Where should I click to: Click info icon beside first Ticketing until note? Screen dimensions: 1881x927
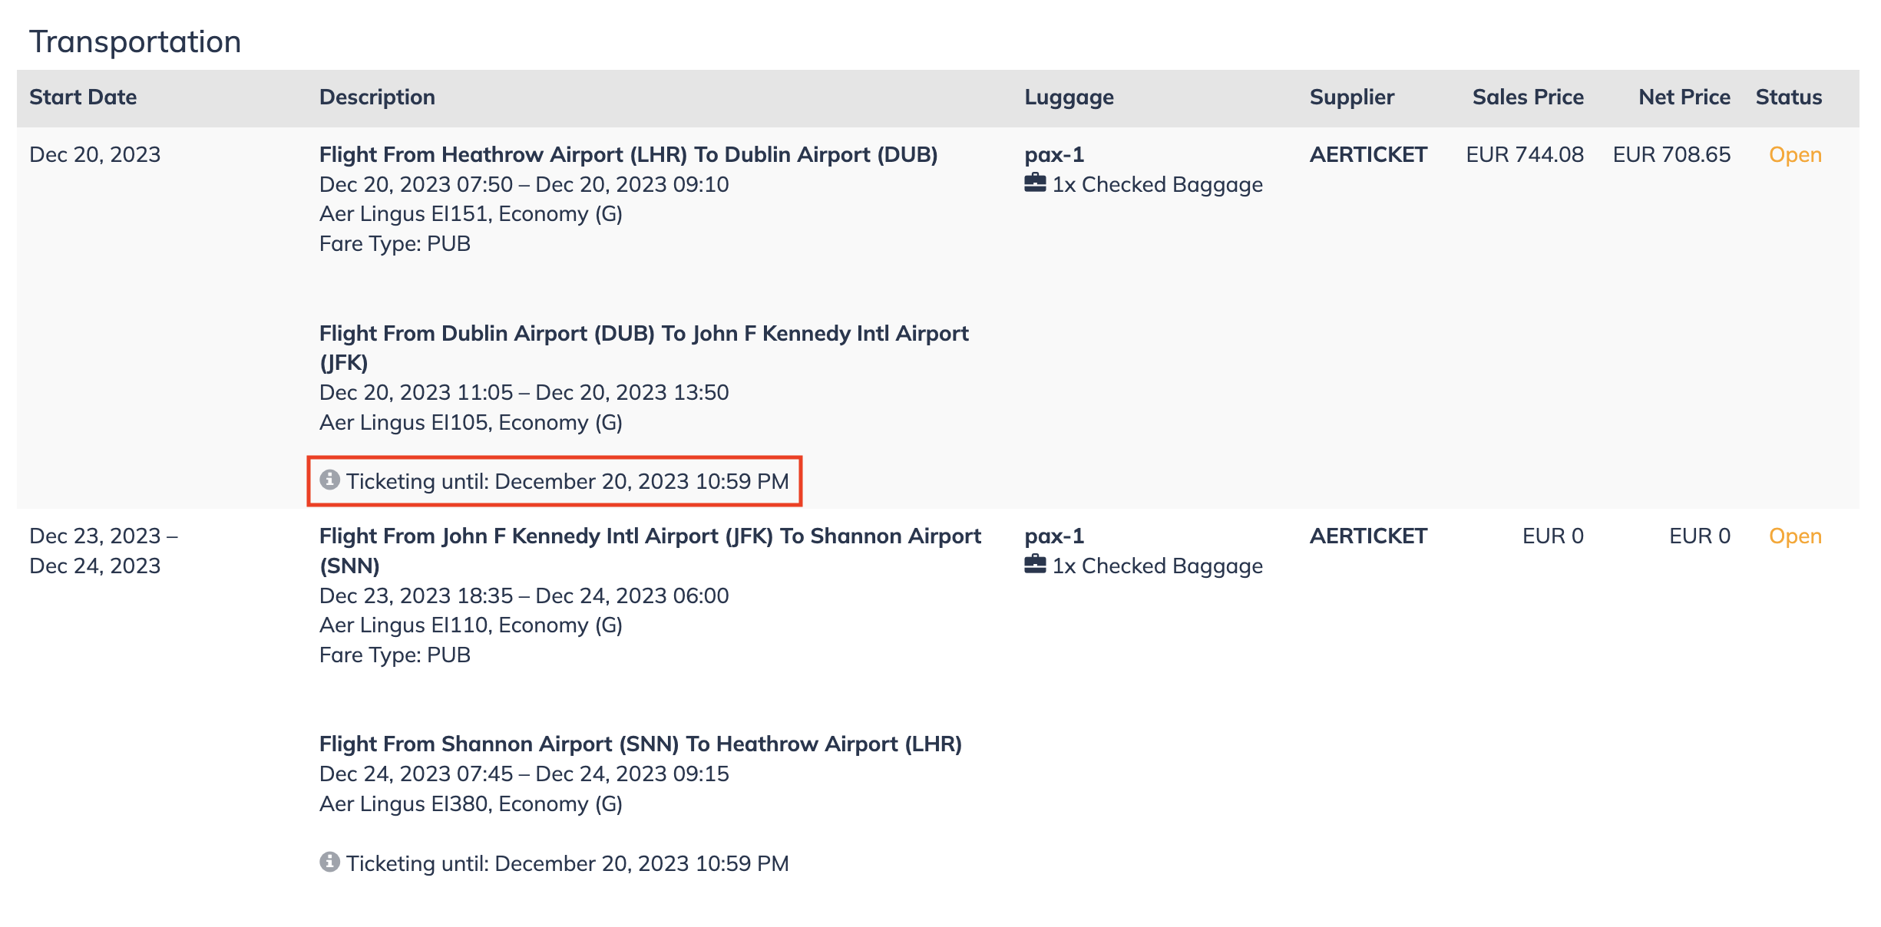point(329,480)
